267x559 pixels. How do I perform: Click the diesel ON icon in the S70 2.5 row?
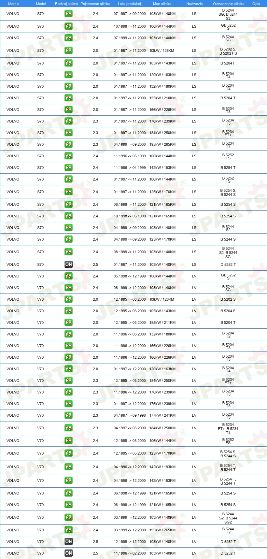[x=69, y=264]
